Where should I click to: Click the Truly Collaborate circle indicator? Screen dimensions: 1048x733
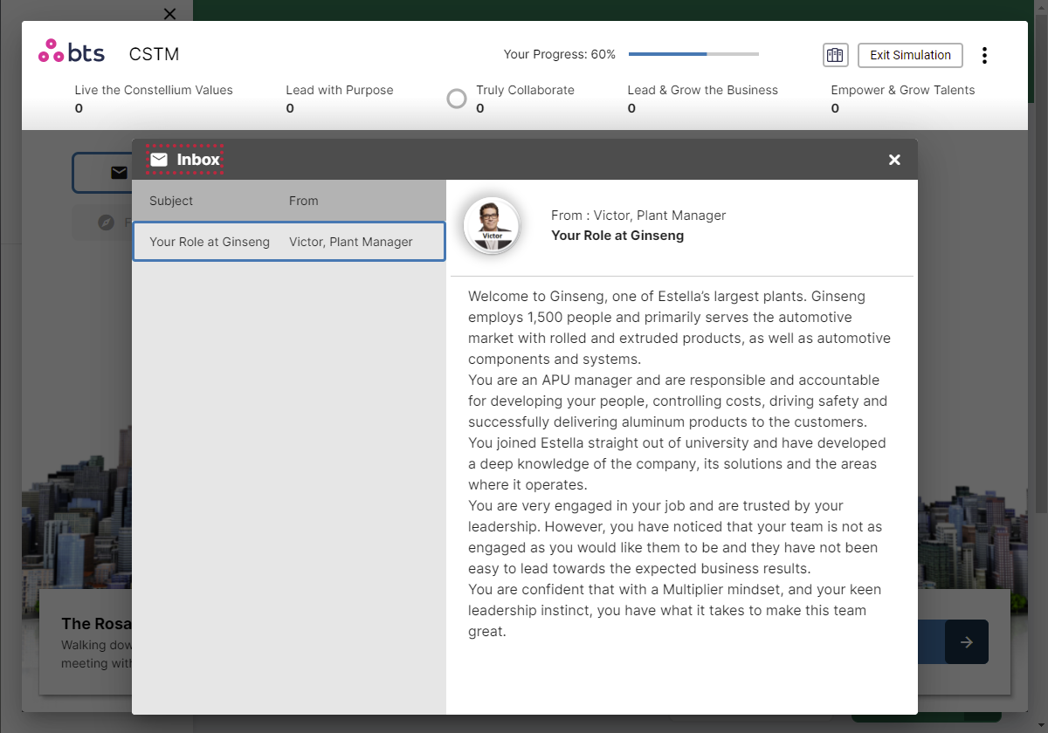click(x=457, y=99)
